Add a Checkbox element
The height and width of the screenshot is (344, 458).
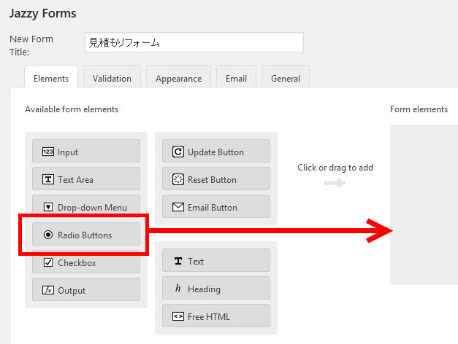(x=86, y=262)
